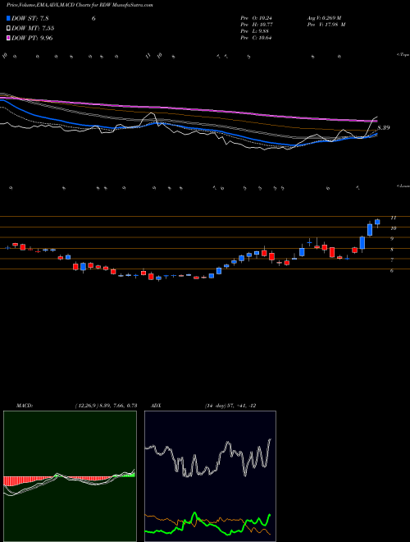Viewport: 410px width, 542px height.
Task: Click the chart title mentioning RDW MunafaSutra.com
Action: [80, 5]
